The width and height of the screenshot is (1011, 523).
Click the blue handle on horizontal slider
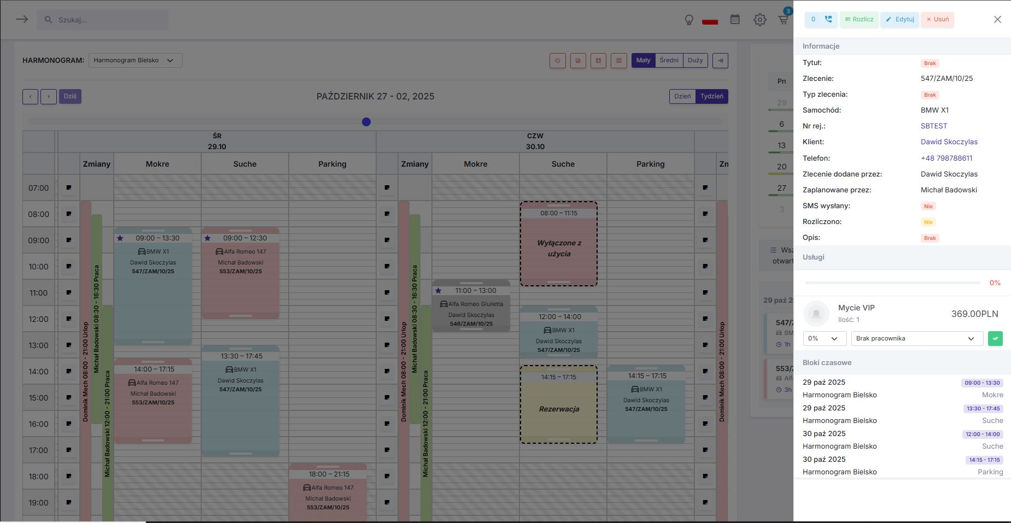coord(366,122)
